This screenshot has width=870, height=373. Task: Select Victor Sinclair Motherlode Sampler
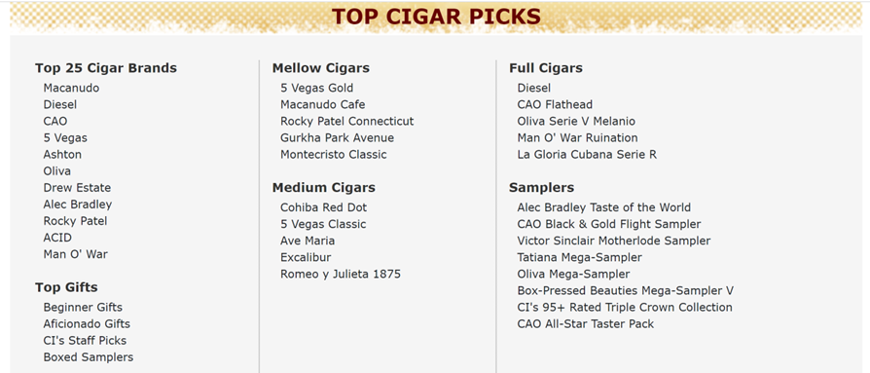(x=614, y=241)
